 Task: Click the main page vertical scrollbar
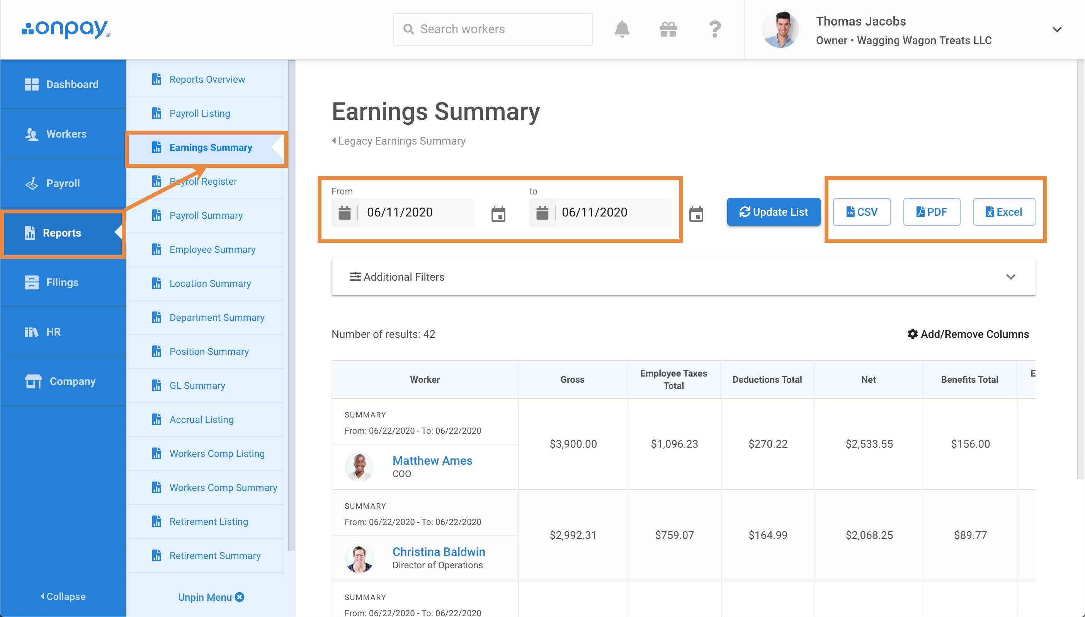click(1081, 269)
